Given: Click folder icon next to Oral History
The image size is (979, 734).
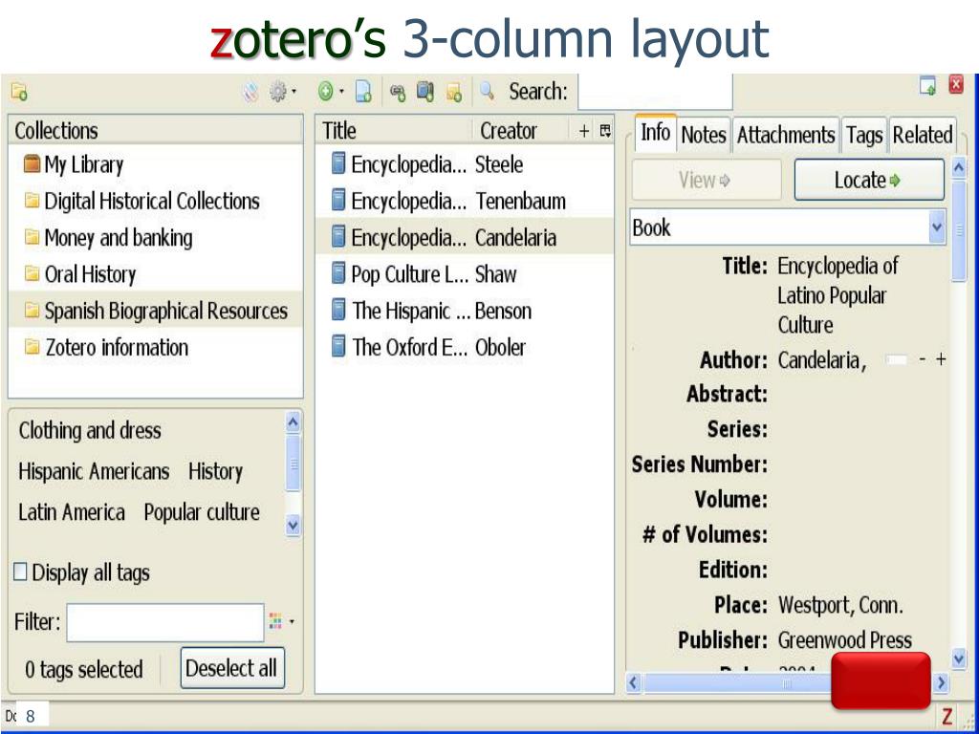Looking at the screenshot, I should tap(32, 273).
